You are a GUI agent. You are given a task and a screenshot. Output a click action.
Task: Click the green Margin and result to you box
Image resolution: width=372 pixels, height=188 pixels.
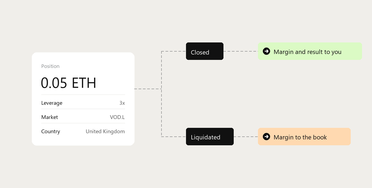(x=310, y=51)
